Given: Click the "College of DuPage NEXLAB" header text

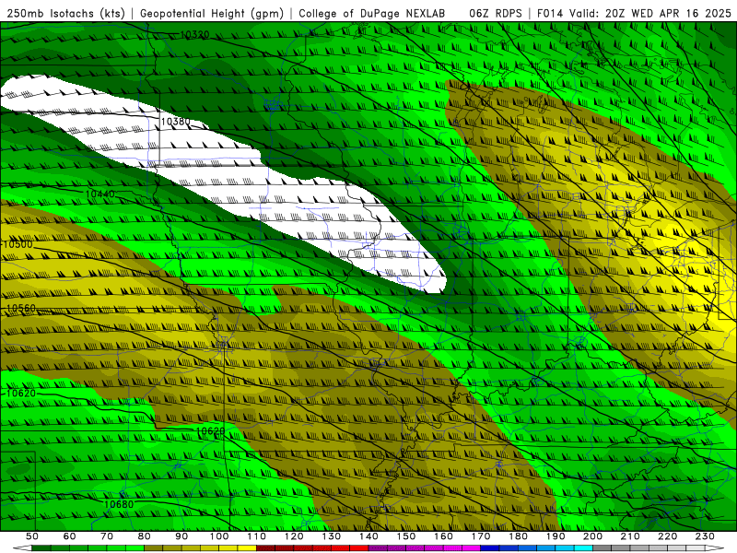Looking at the screenshot, I should 372,14.
